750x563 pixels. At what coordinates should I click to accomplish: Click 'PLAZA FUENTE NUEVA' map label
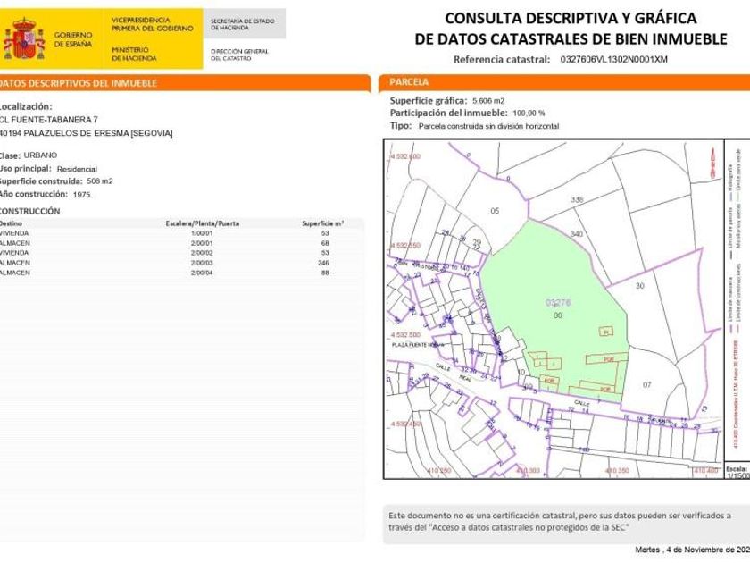coord(418,345)
